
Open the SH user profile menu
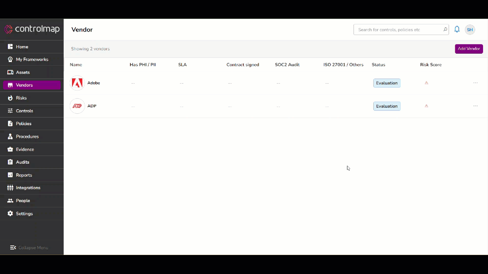pos(470,29)
